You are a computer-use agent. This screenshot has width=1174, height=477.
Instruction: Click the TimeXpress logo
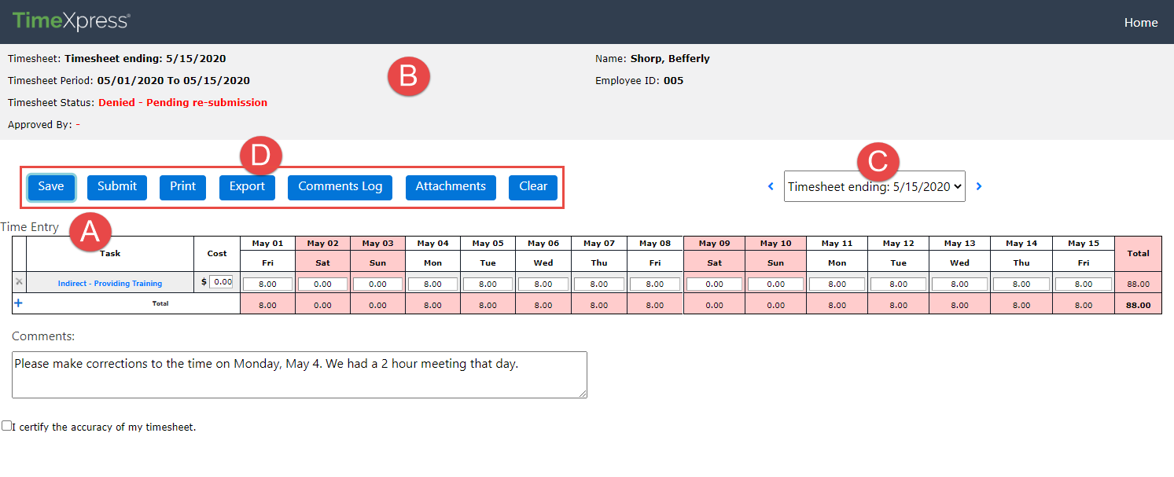71,21
